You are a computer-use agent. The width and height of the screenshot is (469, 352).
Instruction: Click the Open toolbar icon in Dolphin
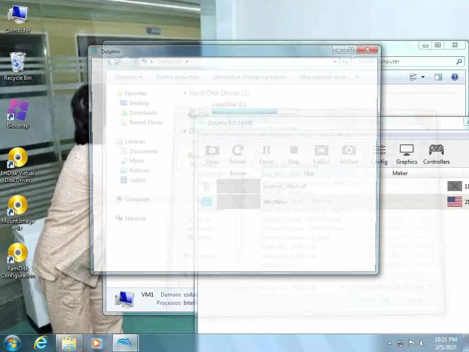tap(212, 154)
